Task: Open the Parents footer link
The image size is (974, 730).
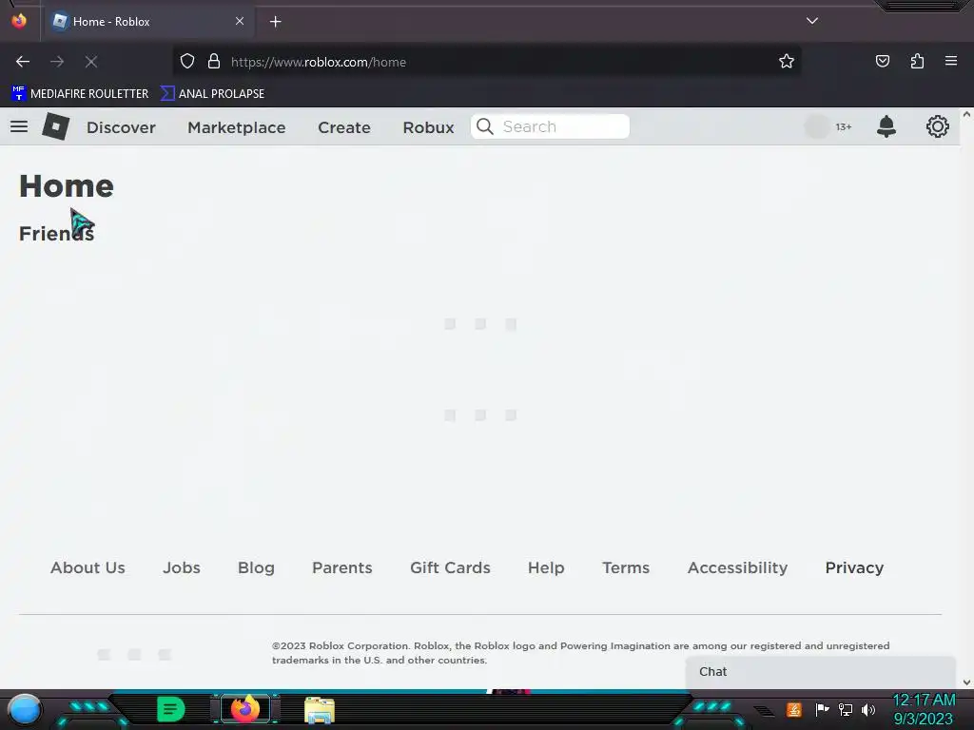Action: [342, 567]
